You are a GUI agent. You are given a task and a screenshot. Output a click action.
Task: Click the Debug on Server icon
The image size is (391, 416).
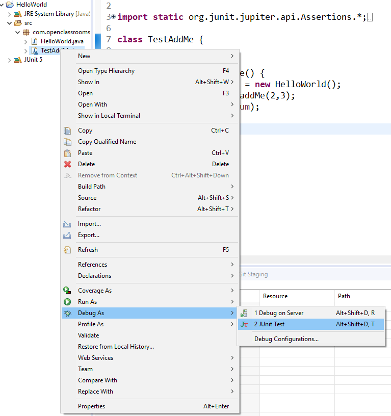coord(244,314)
